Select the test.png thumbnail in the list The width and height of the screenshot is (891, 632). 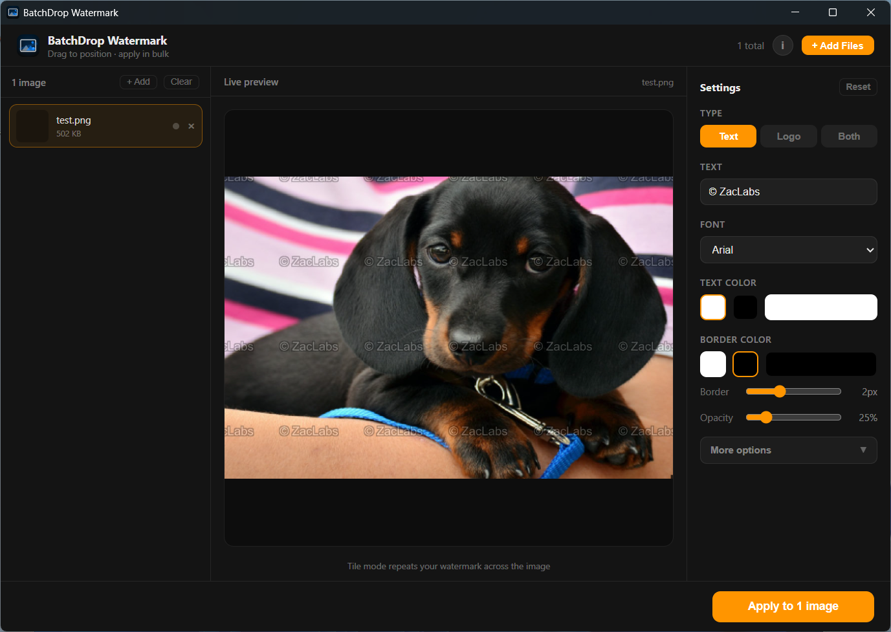32,125
